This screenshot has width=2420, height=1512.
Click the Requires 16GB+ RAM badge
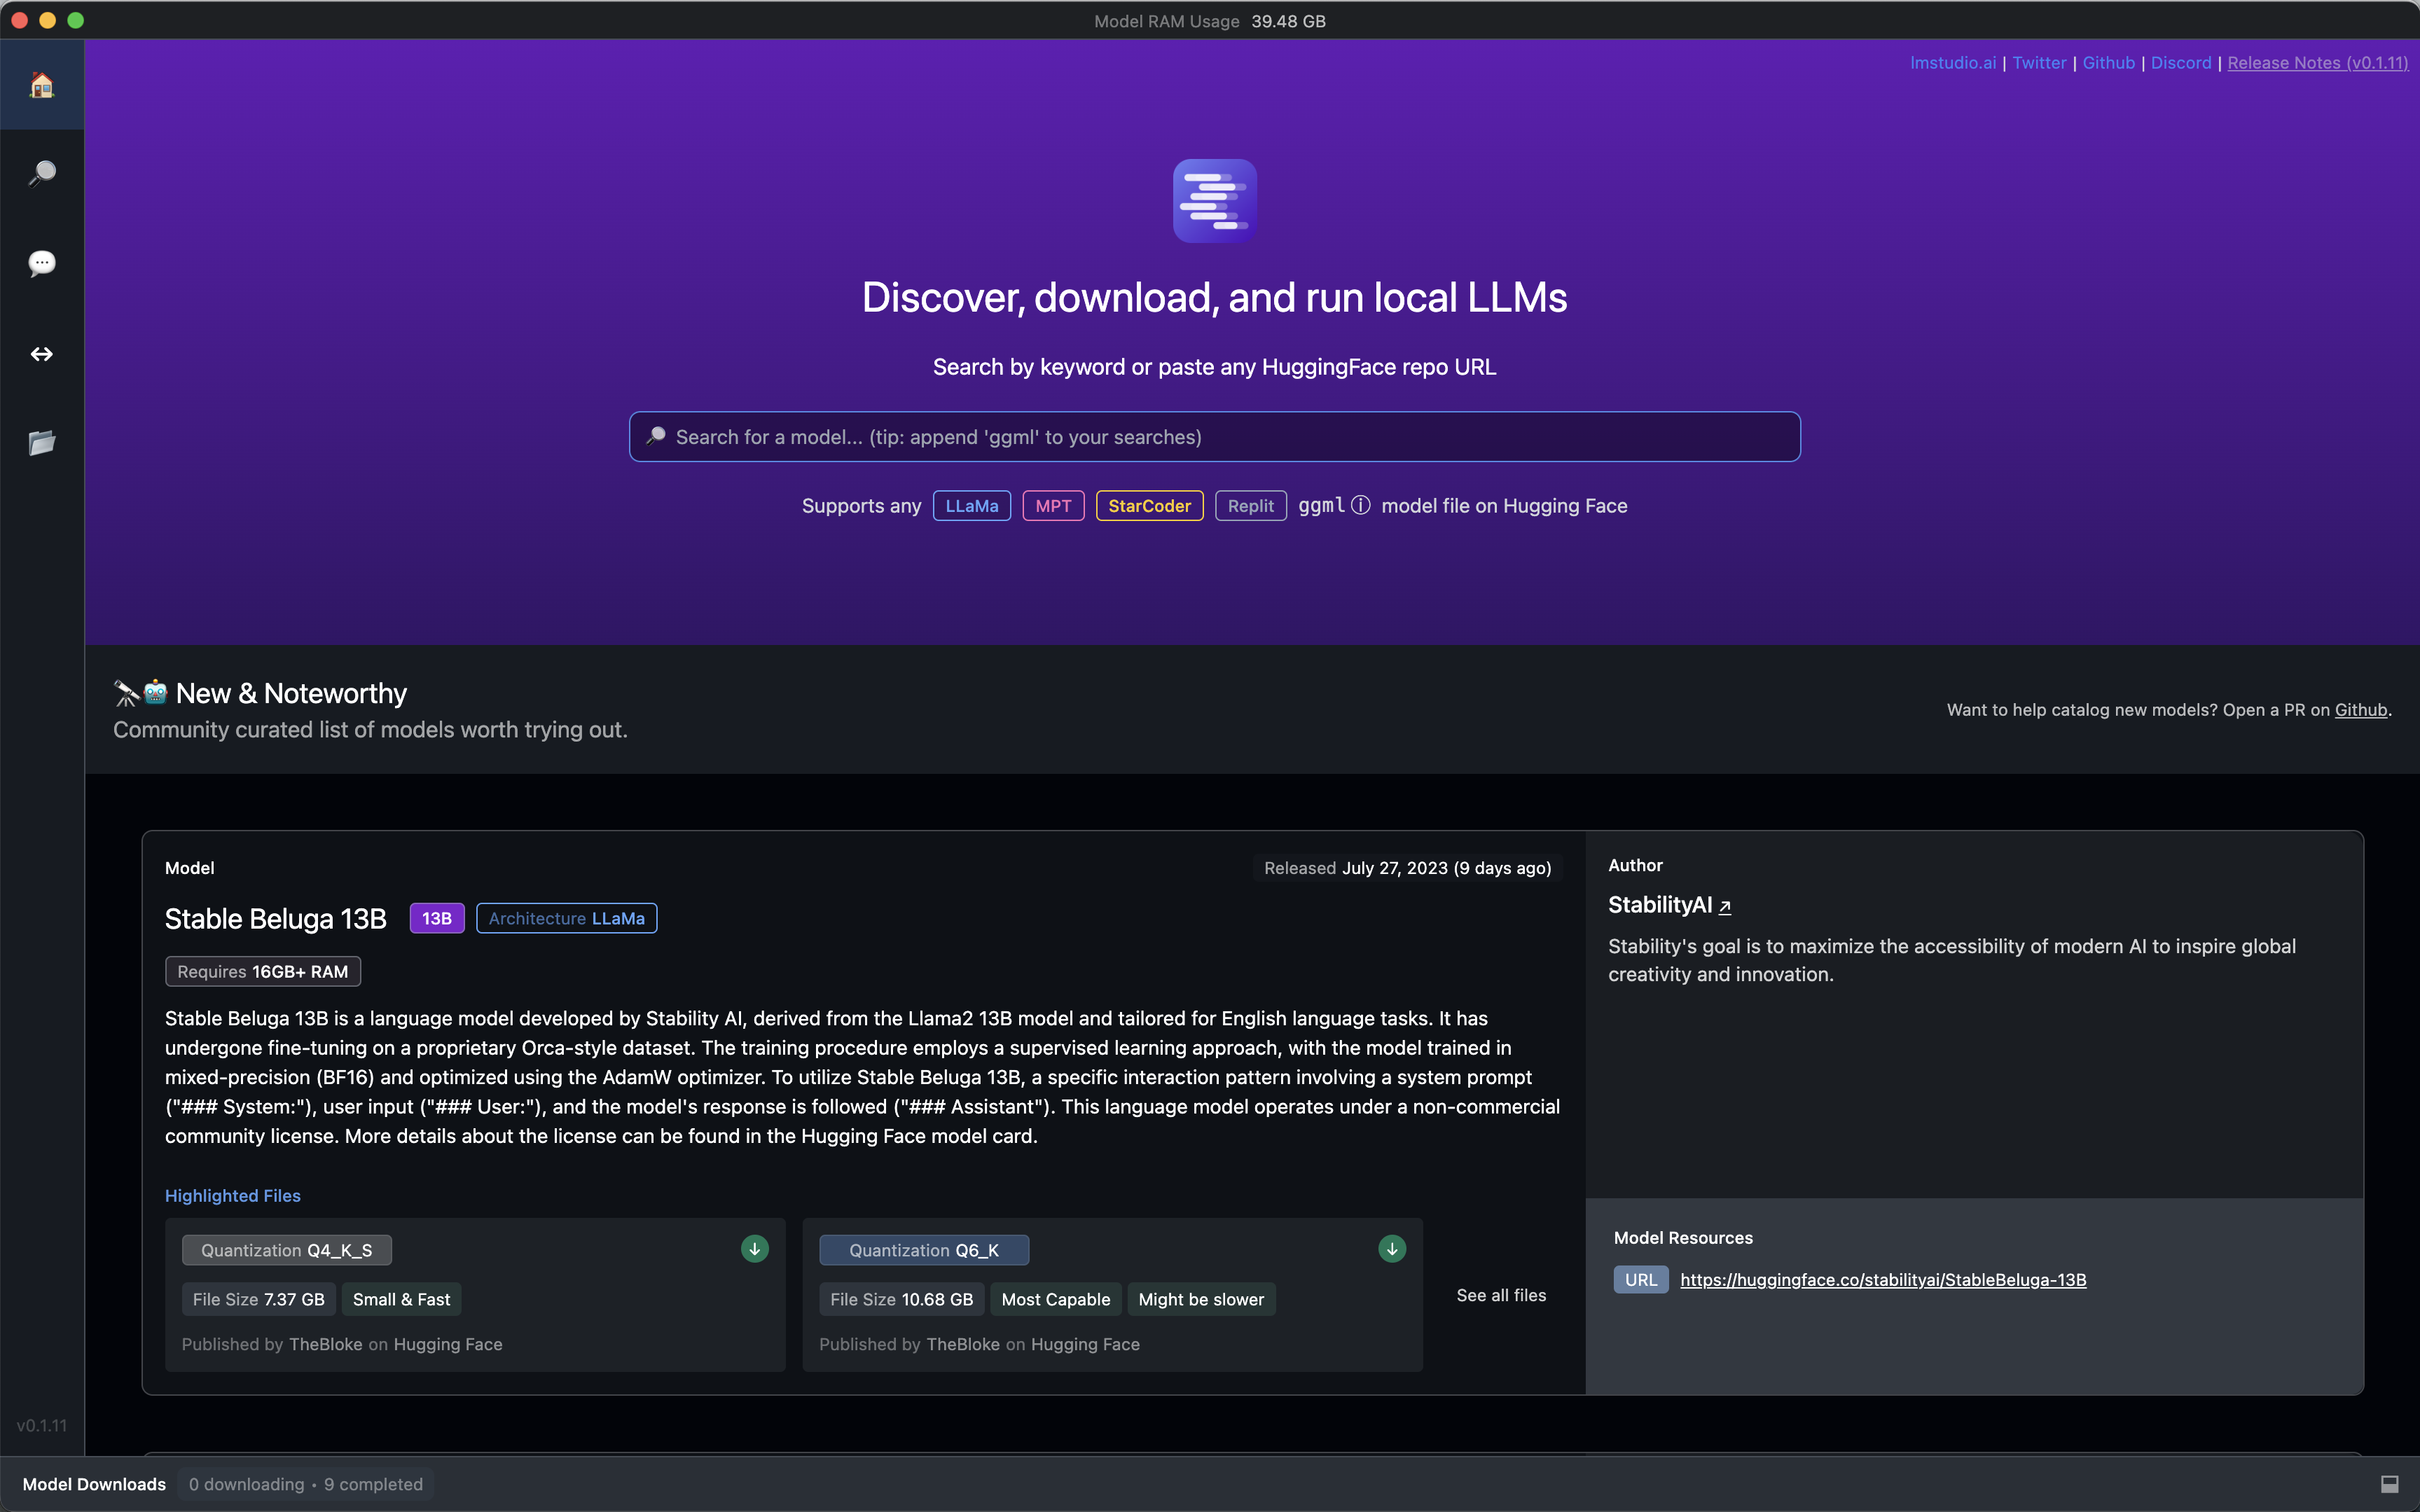(x=263, y=971)
